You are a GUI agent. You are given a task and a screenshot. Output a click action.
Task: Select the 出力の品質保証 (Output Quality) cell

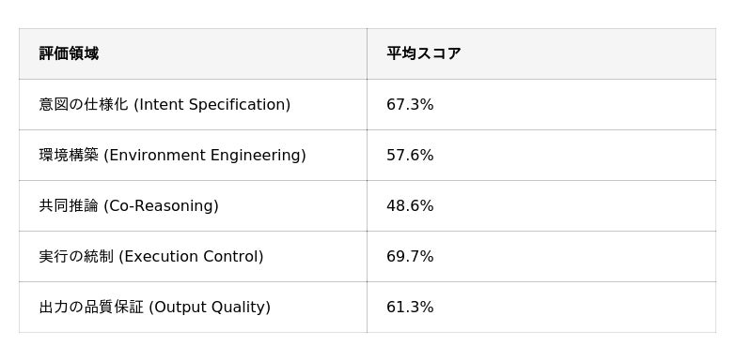click(193, 307)
